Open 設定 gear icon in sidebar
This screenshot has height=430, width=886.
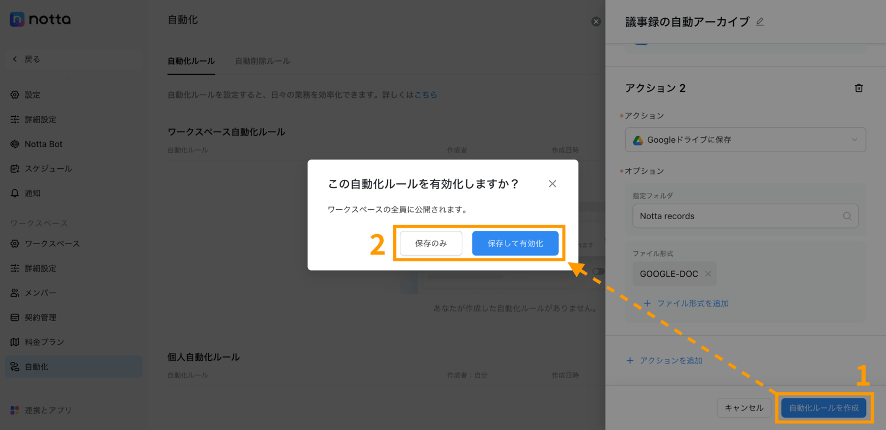pyautogui.click(x=15, y=95)
